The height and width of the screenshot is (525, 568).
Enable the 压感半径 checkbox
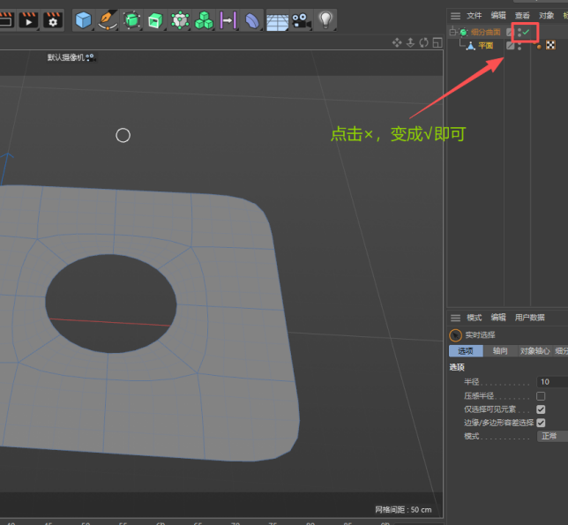coord(541,395)
